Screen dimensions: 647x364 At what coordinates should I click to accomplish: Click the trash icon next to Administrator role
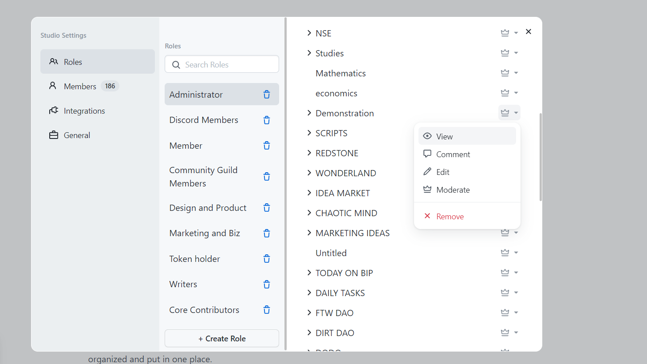(x=266, y=94)
